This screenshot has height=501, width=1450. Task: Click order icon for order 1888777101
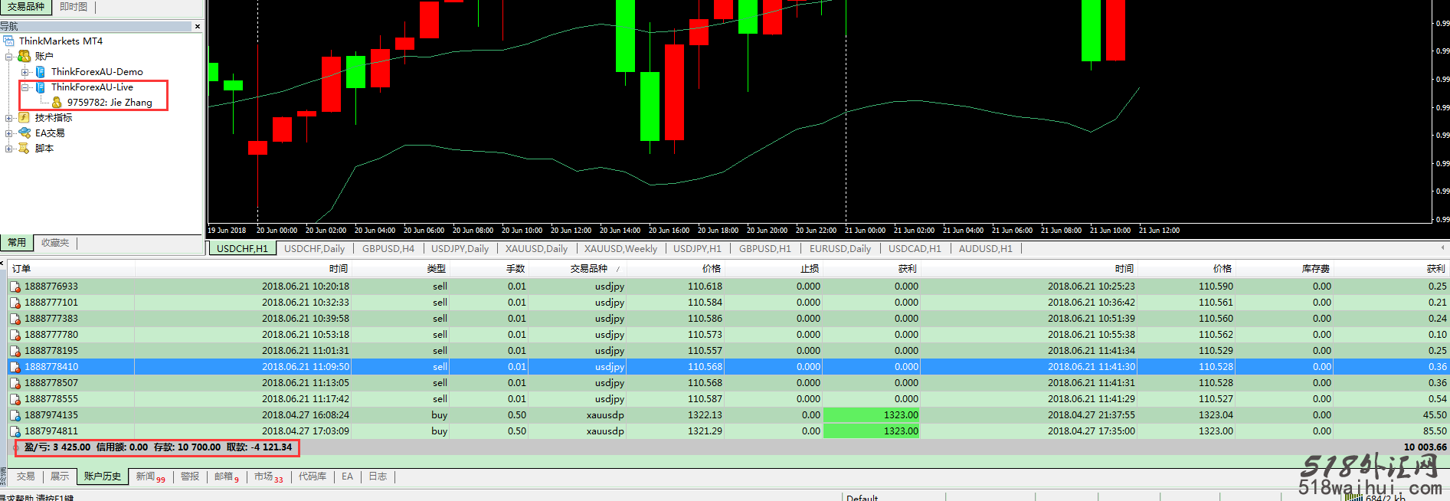click(15, 303)
